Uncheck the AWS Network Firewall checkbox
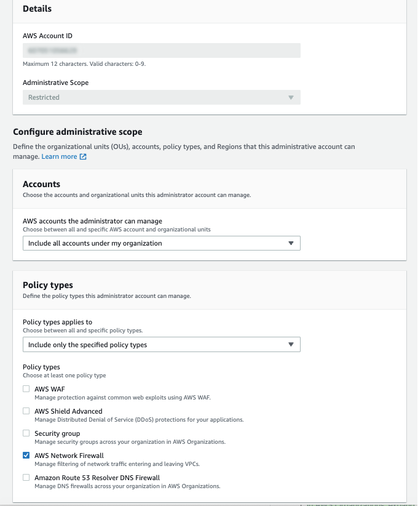The width and height of the screenshot is (418, 506). coord(26,455)
